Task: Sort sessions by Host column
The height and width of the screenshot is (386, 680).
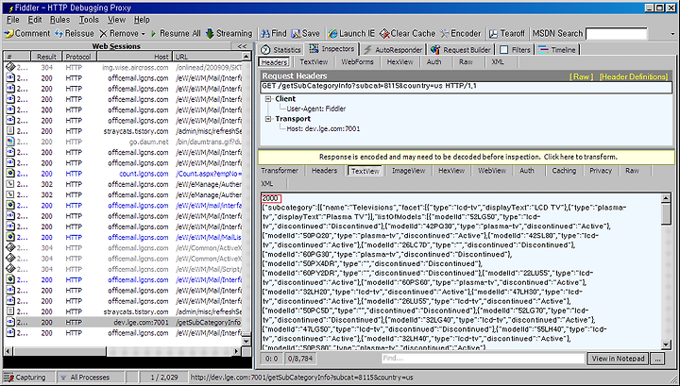Action: (135, 57)
